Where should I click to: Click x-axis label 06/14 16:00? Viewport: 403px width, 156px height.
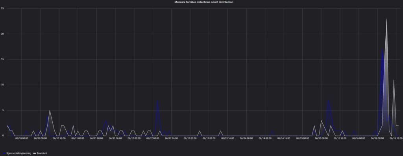click(284, 139)
